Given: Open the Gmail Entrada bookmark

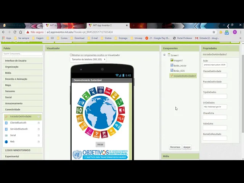Looking at the screenshot, I should pyautogui.click(x=207, y=38).
